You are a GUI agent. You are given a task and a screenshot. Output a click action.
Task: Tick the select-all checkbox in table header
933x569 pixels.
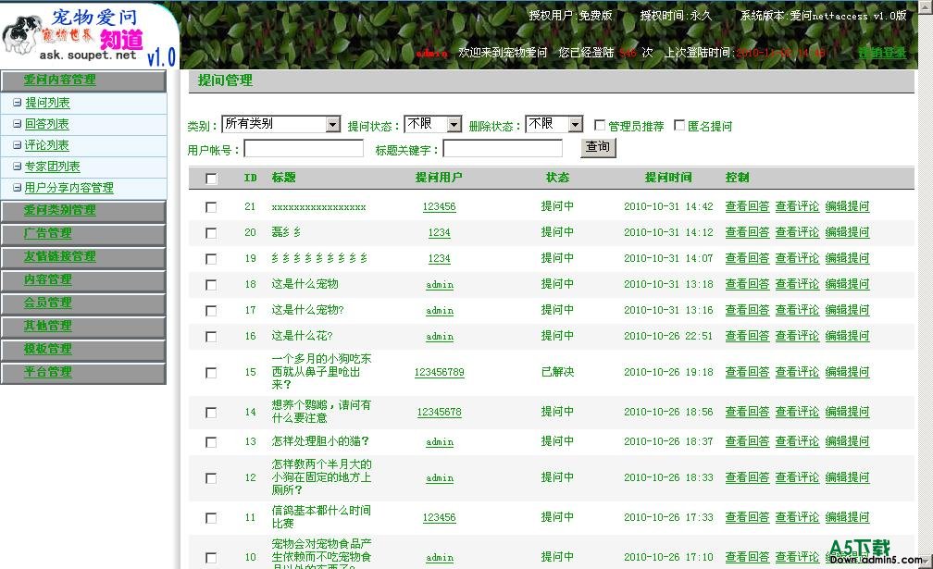211,179
